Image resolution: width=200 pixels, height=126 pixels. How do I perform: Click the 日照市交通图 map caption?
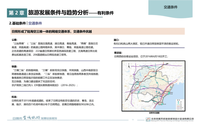click(154, 113)
